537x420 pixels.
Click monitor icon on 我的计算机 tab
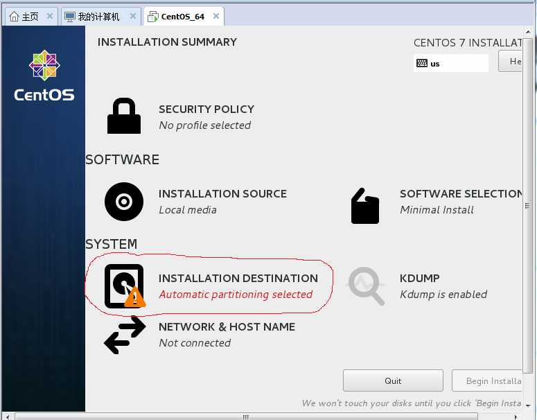[x=69, y=17]
